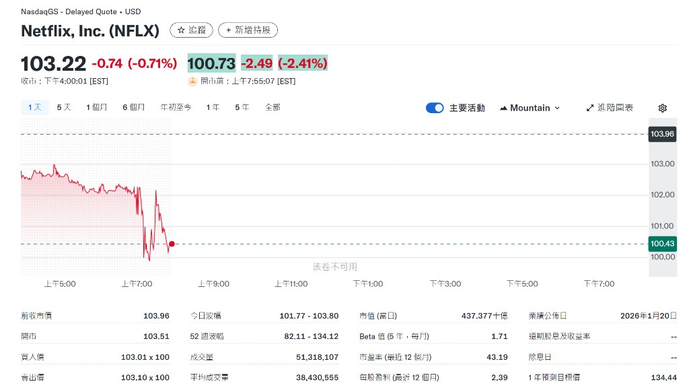689x386 pixels.
Task: Switch chart to 1年 range
Action: click(213, 107)
